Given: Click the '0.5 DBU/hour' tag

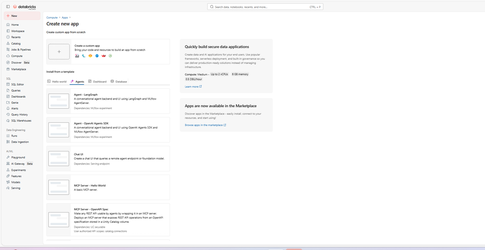Looking at the screenshot, I should click(194, 79).
